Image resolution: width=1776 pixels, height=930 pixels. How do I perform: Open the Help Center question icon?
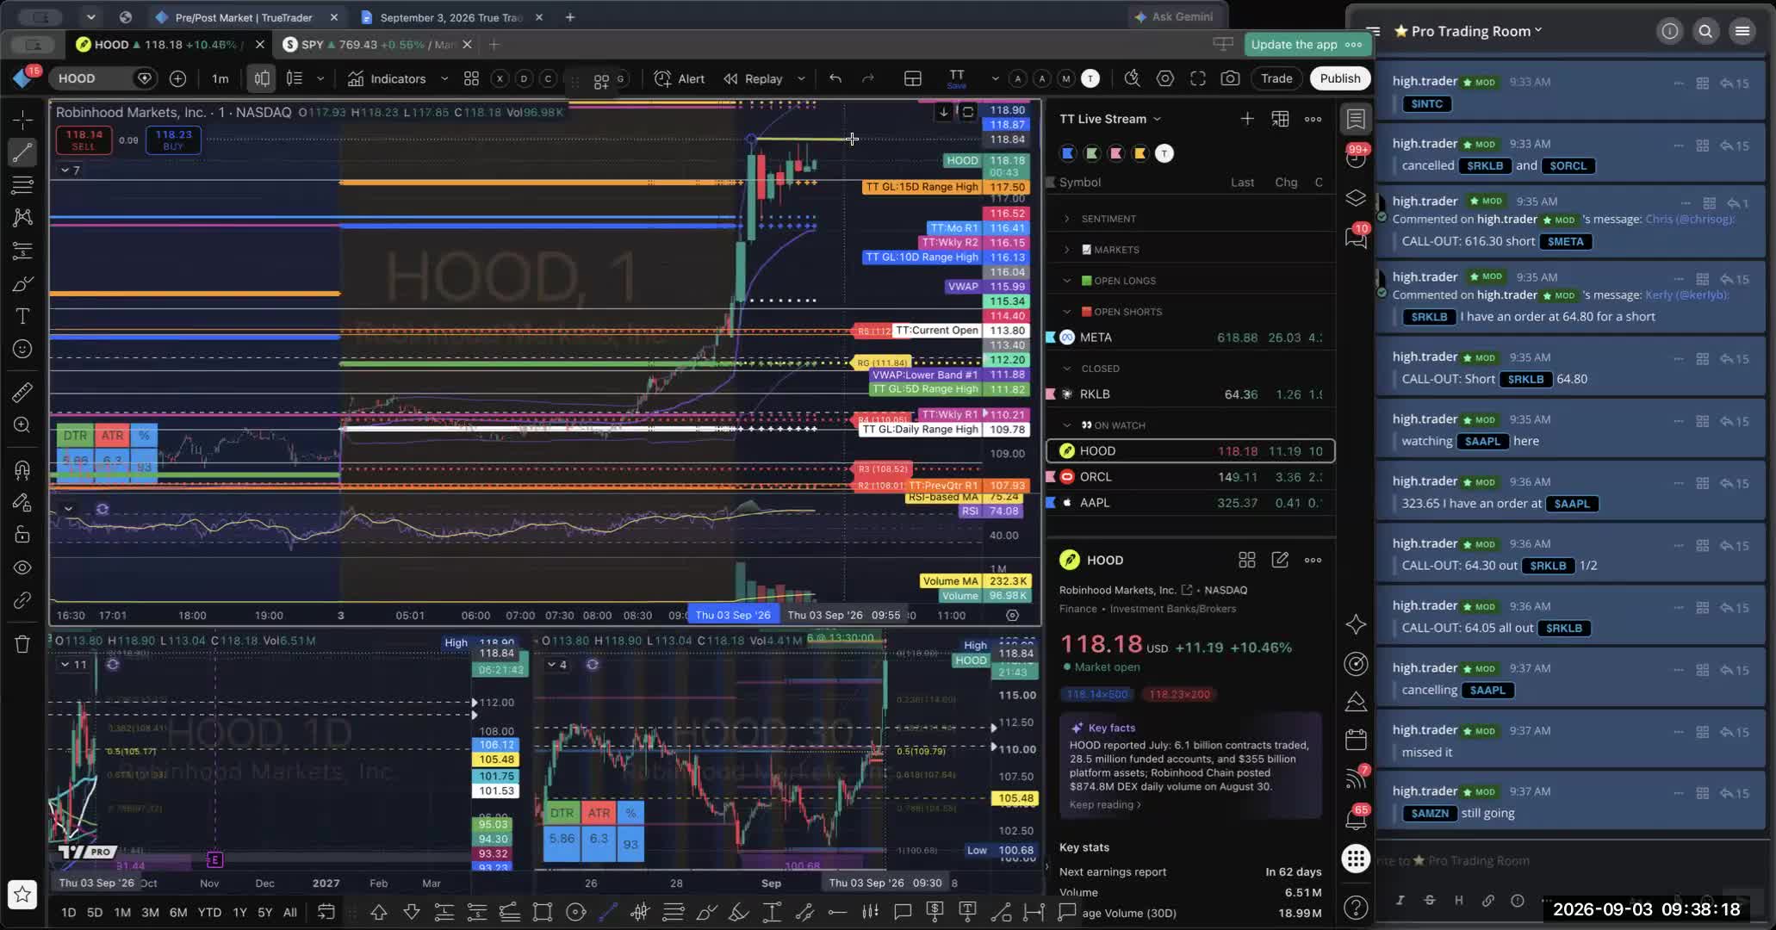point(1356,908)
